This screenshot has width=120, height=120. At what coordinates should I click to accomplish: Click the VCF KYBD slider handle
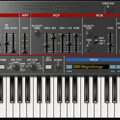tap(76, 35)
